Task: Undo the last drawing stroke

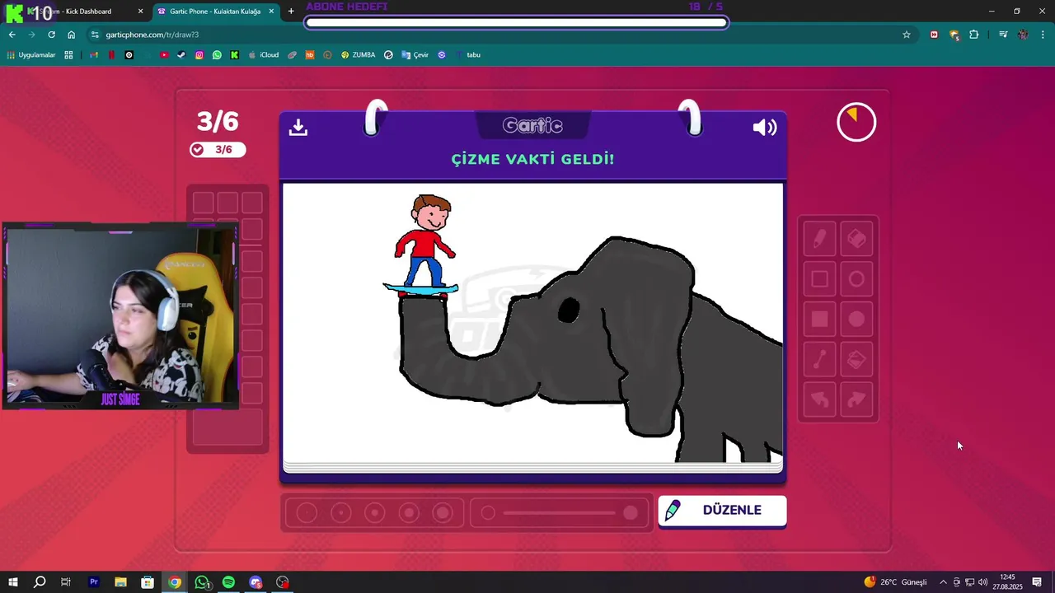Action: coord(819,399)
